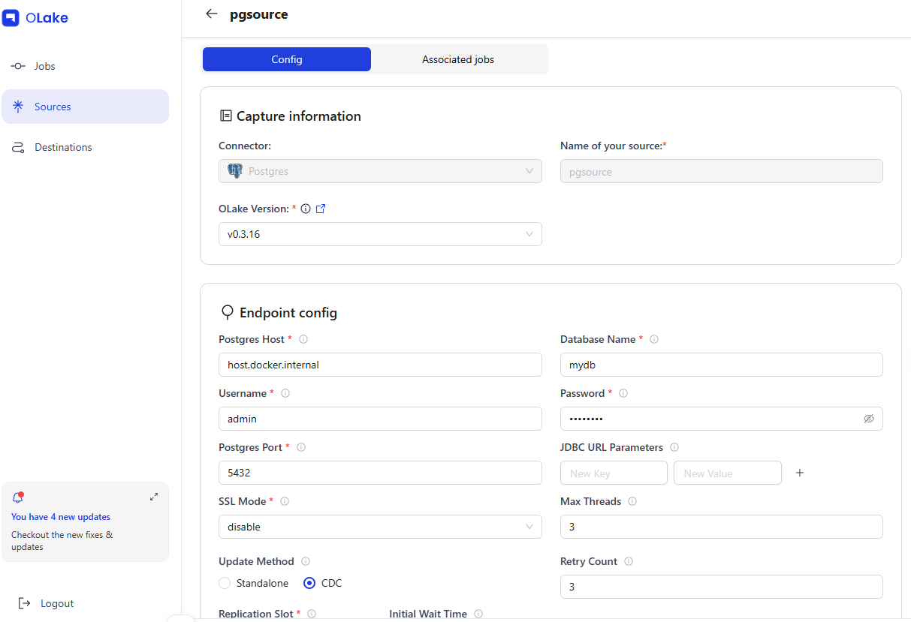Open the SSL Mode dropdown
911x622 pixels.
[x=380, y=527]
